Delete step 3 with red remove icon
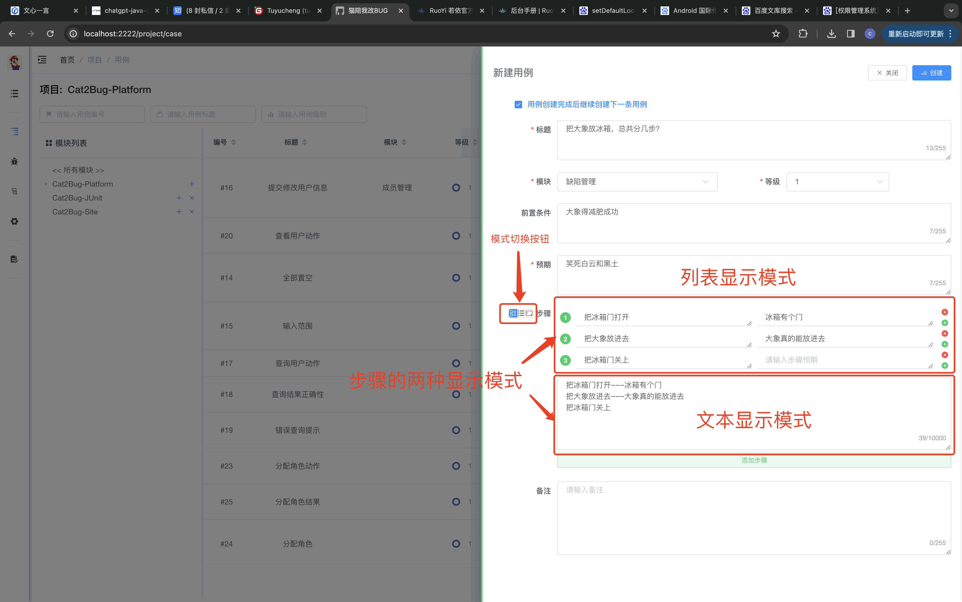This screenshot has height=602, width=962. tap(944, 355)
